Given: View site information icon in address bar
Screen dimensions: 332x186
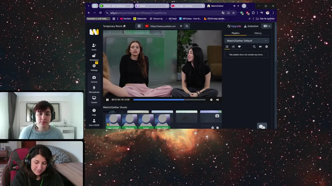Looking at the screenshot, I should (x=107, y=13).
